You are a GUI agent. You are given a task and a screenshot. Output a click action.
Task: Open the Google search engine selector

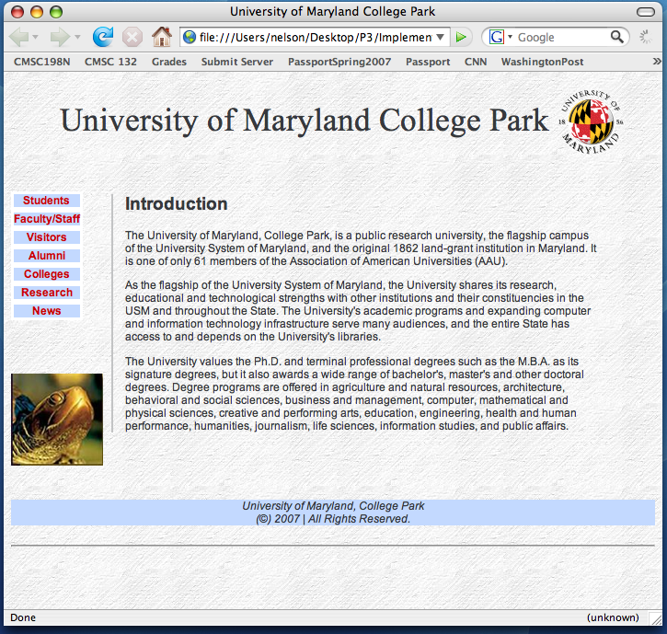tap(500, 37)
